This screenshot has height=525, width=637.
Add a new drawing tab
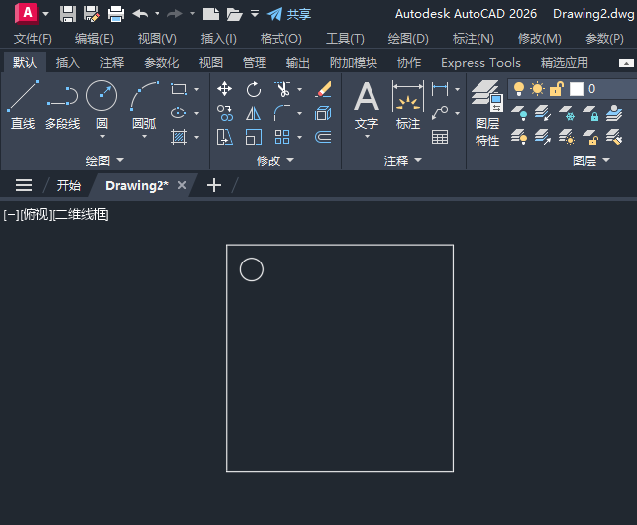click(x=214, y=185)
